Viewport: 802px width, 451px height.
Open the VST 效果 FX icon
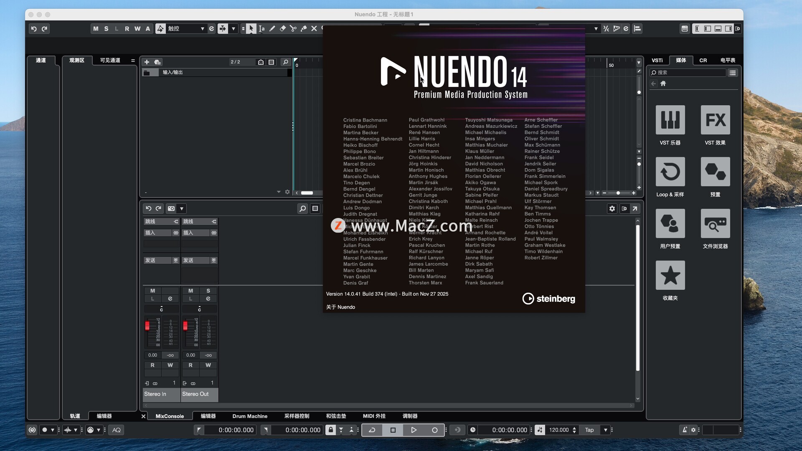[715, 120]
